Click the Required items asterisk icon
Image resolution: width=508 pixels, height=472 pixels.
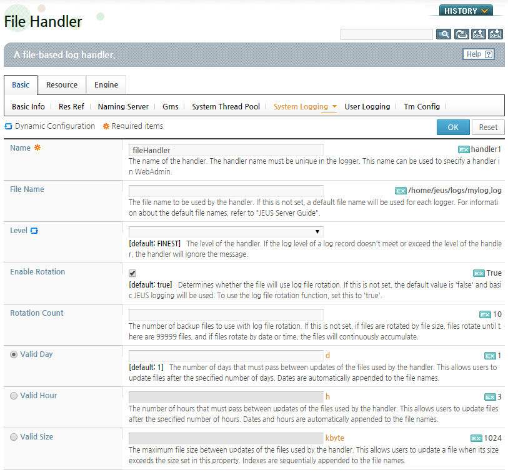click(x=106, y=126)
